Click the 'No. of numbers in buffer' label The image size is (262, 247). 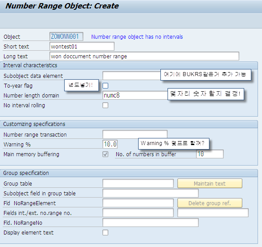click(x=146, y=154)
